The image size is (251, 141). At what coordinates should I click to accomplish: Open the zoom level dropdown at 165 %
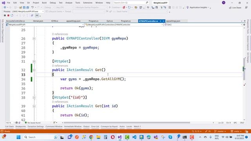point(10,123)
